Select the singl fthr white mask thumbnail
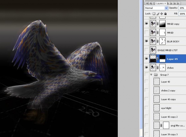Viewport: 186px width, 137px height. pyautogui.click(x=166, y=125)
